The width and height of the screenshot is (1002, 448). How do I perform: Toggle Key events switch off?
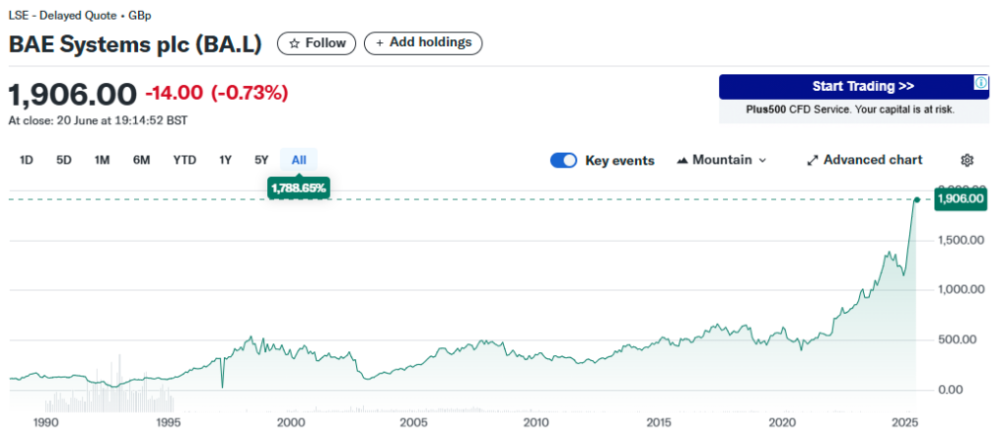564,160
